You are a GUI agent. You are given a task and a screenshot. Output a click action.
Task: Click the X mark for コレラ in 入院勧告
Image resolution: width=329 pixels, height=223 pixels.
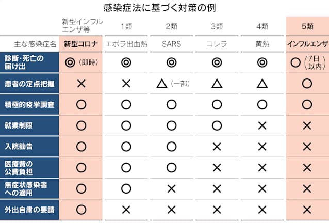[217, 147]
